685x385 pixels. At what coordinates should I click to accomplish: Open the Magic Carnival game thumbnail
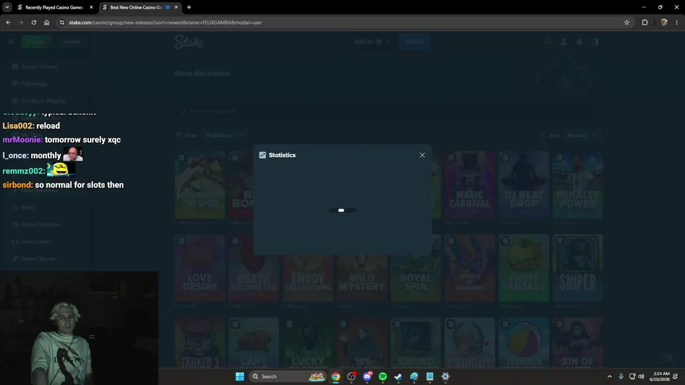click(x=469, y=185)
